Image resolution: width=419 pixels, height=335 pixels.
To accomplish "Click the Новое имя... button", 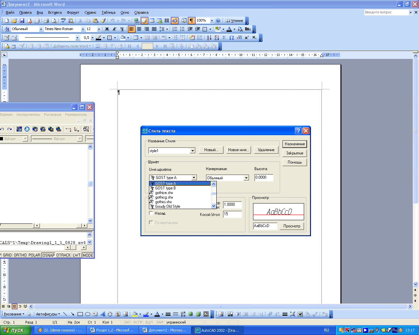I will pos(239,150).
